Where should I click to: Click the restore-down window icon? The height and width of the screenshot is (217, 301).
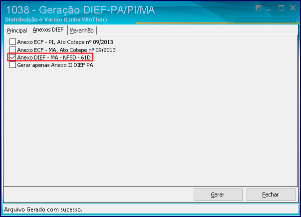click(x=259, y=8)
